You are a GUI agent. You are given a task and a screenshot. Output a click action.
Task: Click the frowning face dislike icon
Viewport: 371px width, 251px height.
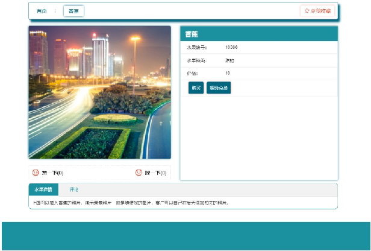139,173
